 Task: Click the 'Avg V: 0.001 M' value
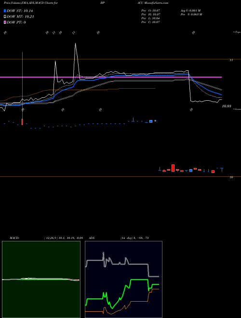(x=190, y=10)
